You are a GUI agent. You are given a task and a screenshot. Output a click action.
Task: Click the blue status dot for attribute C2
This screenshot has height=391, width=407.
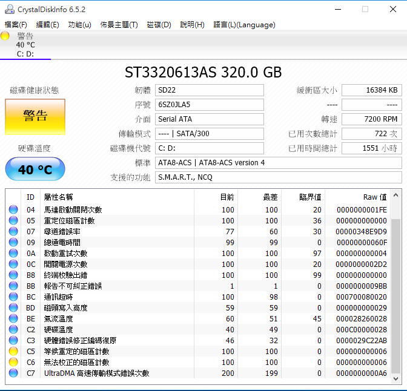13,329
